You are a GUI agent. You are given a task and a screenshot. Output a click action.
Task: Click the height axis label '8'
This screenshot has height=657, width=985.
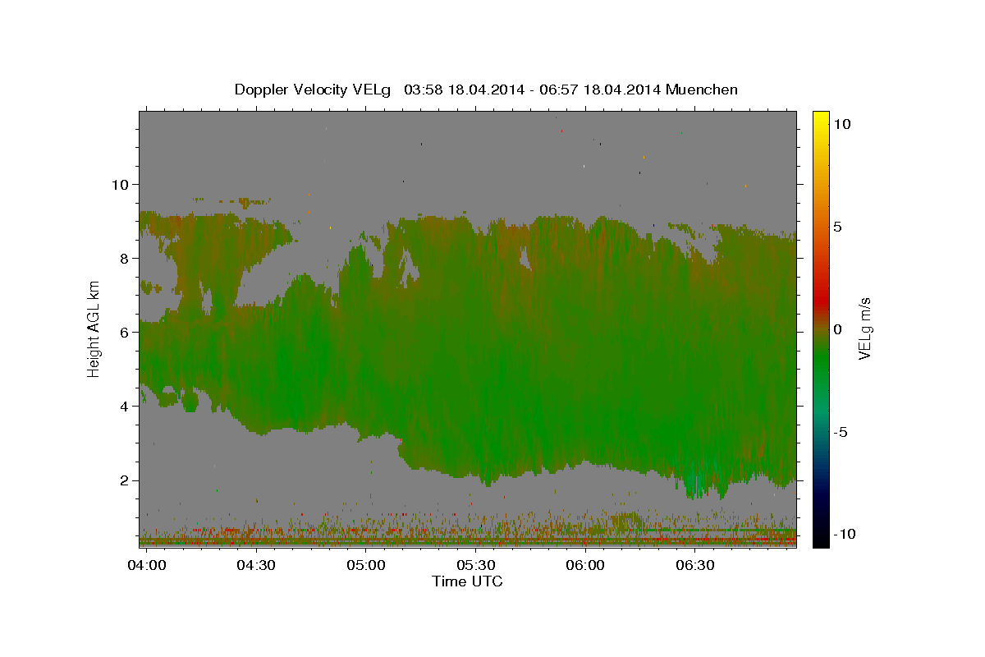pos(123,258)
